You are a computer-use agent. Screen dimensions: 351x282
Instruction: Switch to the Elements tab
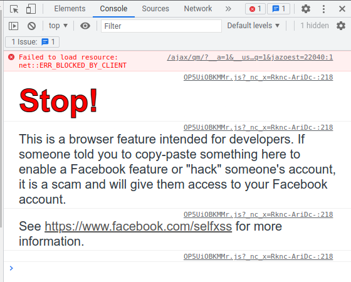coord(70,9)
